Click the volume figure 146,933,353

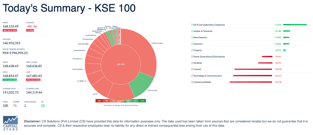pos(11,43)
